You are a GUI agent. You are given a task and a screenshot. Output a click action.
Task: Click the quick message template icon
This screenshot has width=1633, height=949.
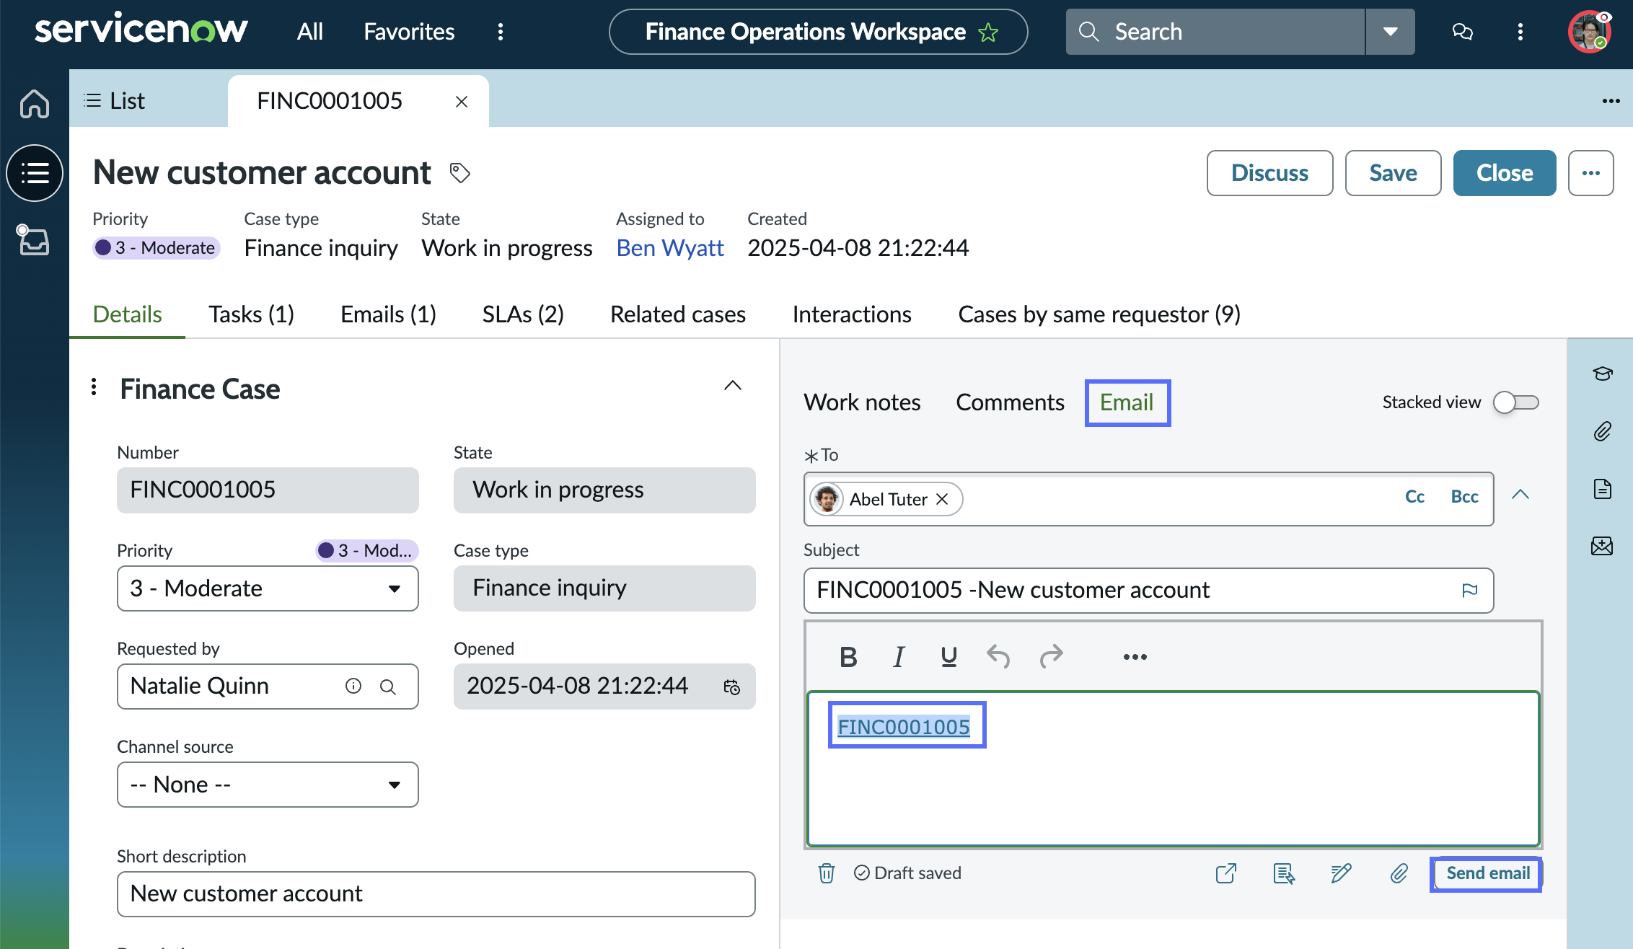1284,873
